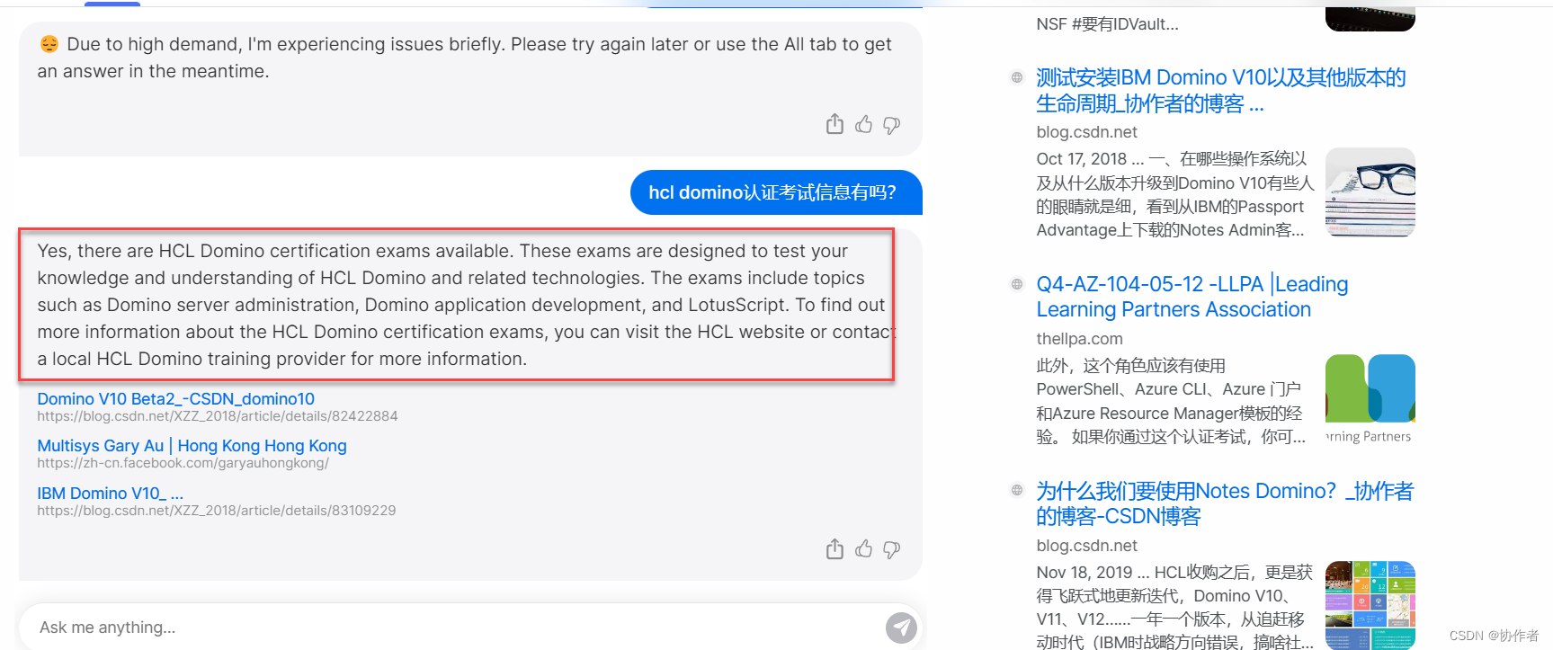1553x650 pixels.
Task: Click user message 'hcl domino认证考试信息有吗?'
Action: [x=776, y=192]
